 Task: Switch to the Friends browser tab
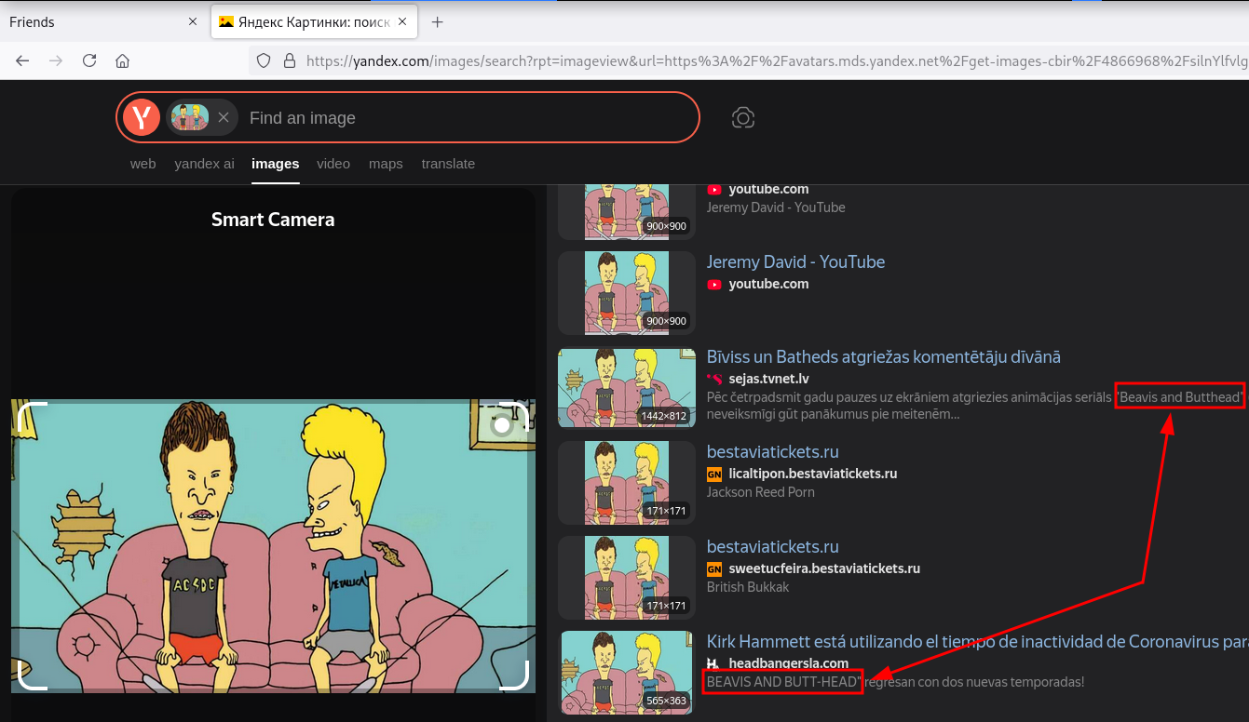tap(93, 21)
